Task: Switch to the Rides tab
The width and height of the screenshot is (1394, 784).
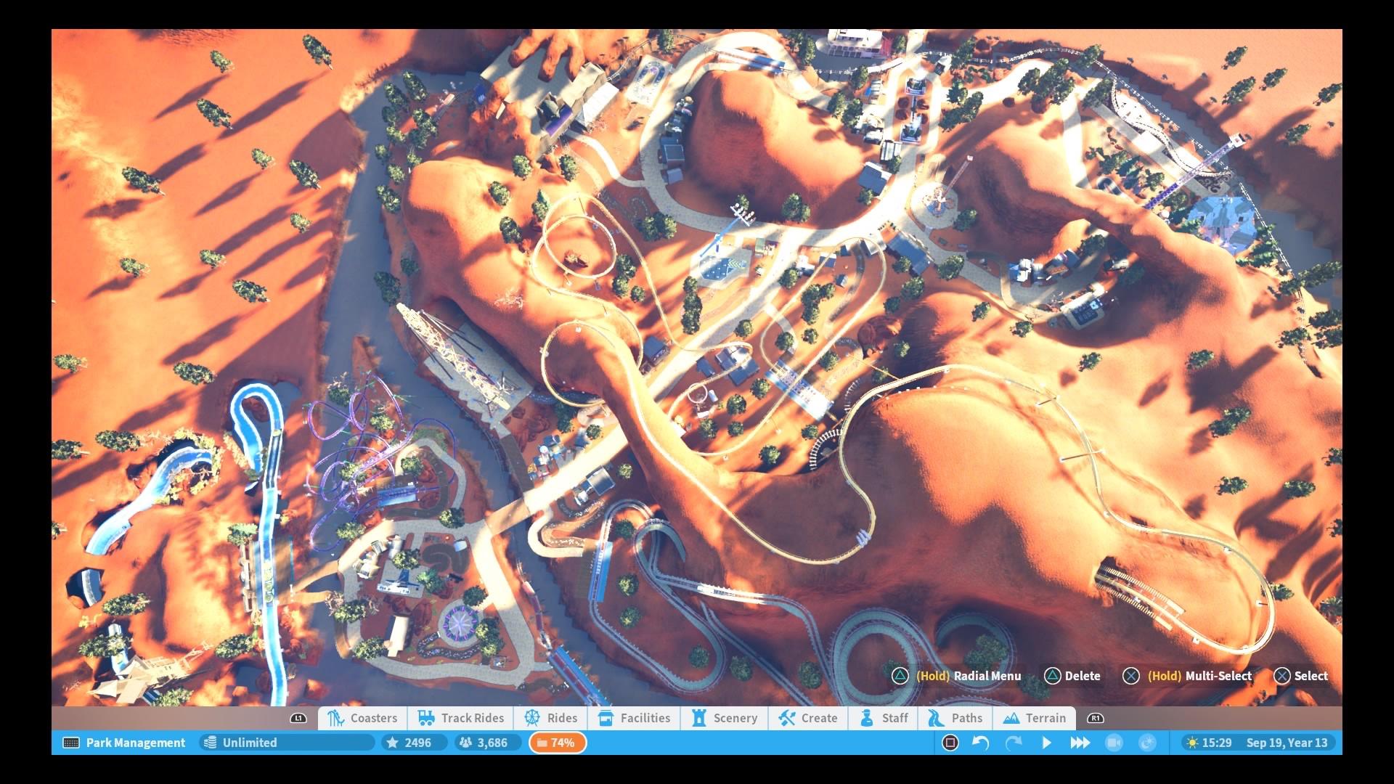Action: [550, 718]
